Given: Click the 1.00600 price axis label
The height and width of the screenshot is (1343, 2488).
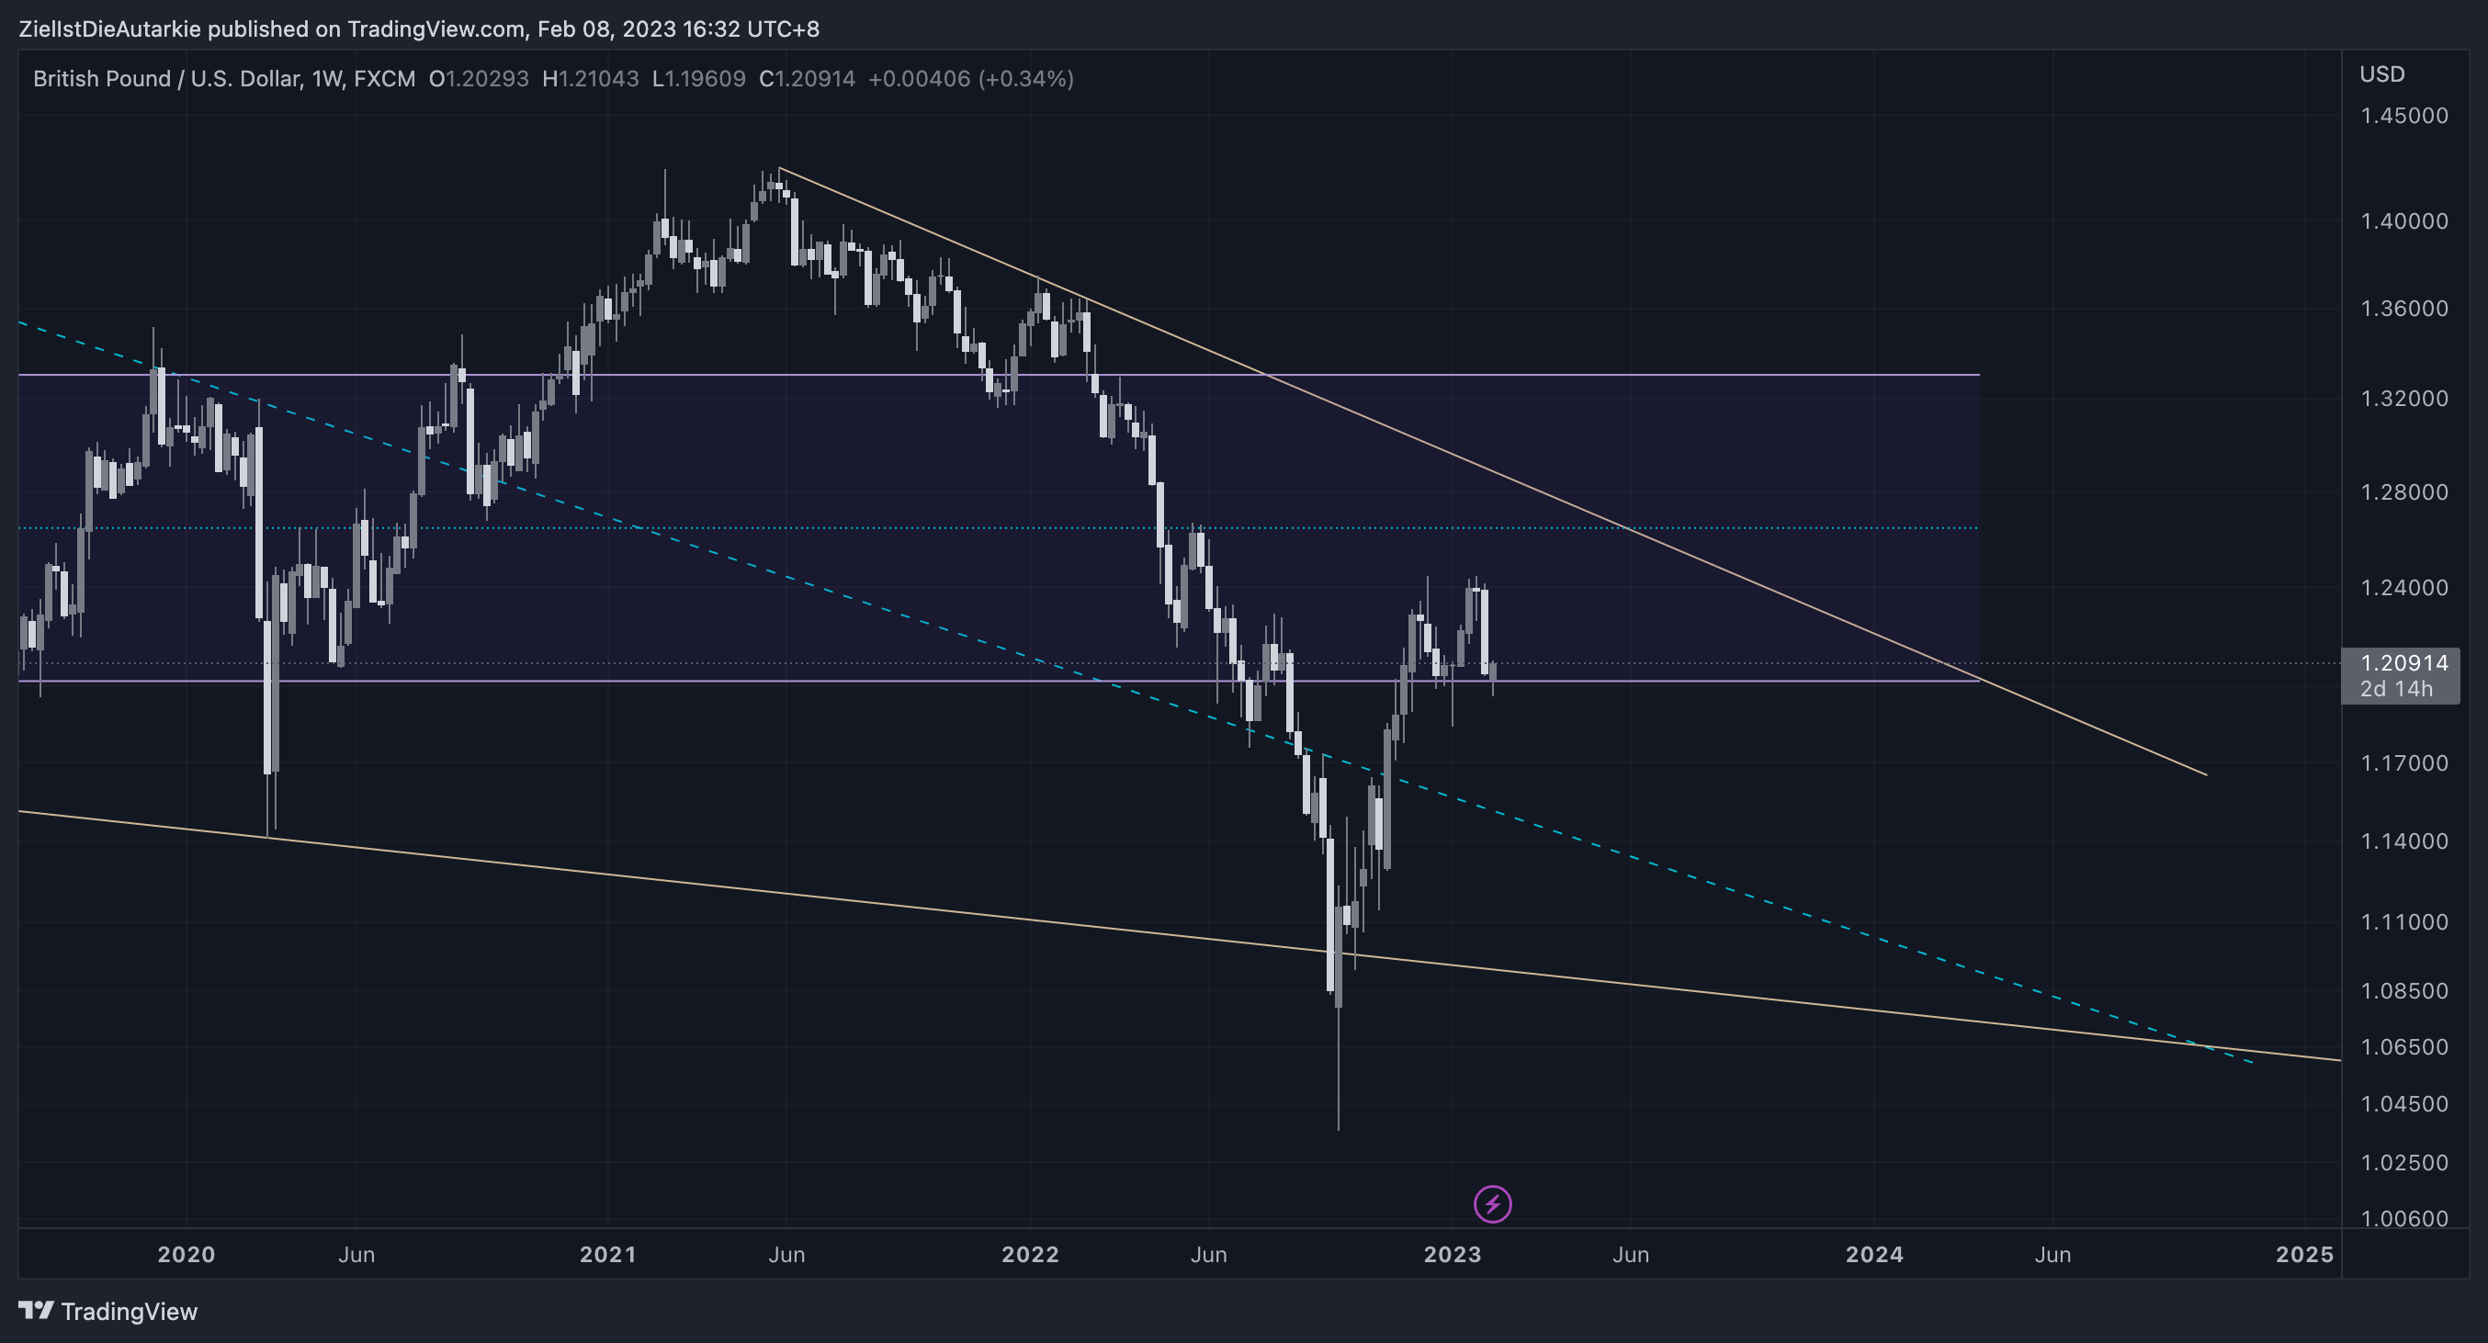Looking at the screenshot, I should [2404, 1217].
